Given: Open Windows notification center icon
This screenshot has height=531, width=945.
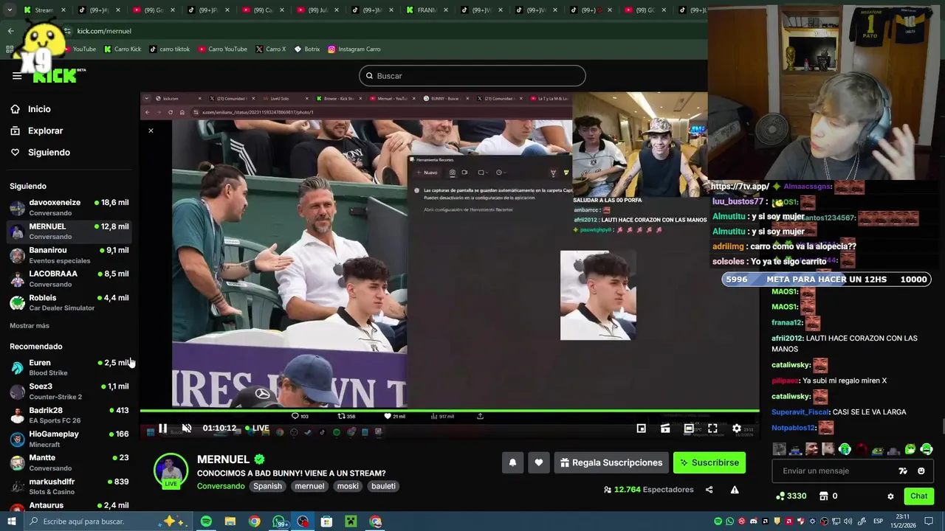Looking at the screenshot, I should tap(929, 521).
